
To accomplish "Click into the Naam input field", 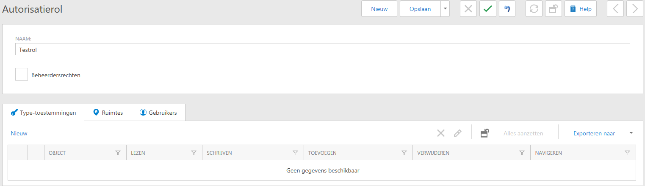I will tap(322, 49).
